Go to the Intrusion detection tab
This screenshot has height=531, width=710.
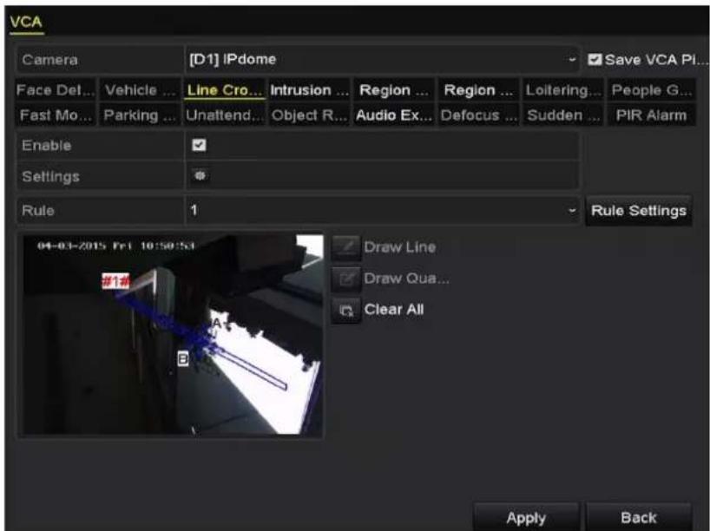[309, 90]
